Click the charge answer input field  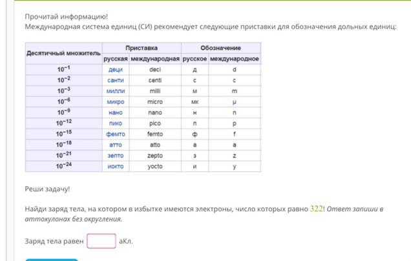101,241
